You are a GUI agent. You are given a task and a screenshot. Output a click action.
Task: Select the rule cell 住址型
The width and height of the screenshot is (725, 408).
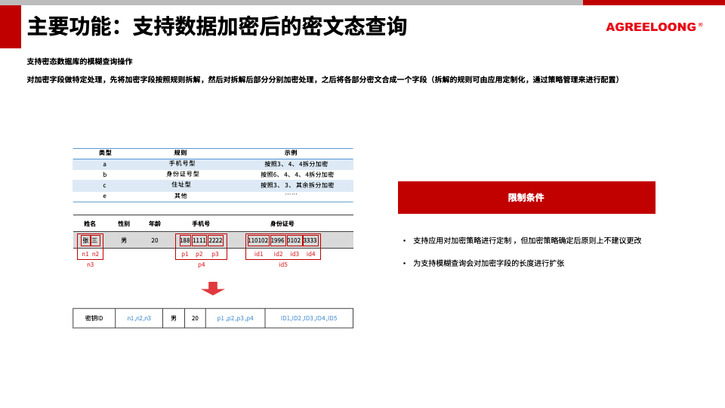[180, 184]
